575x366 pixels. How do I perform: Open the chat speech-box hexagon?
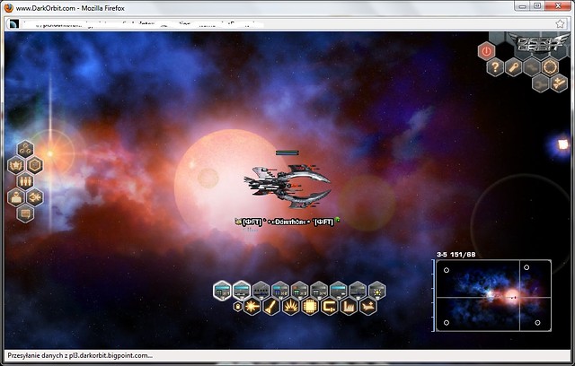pos(26,213)
